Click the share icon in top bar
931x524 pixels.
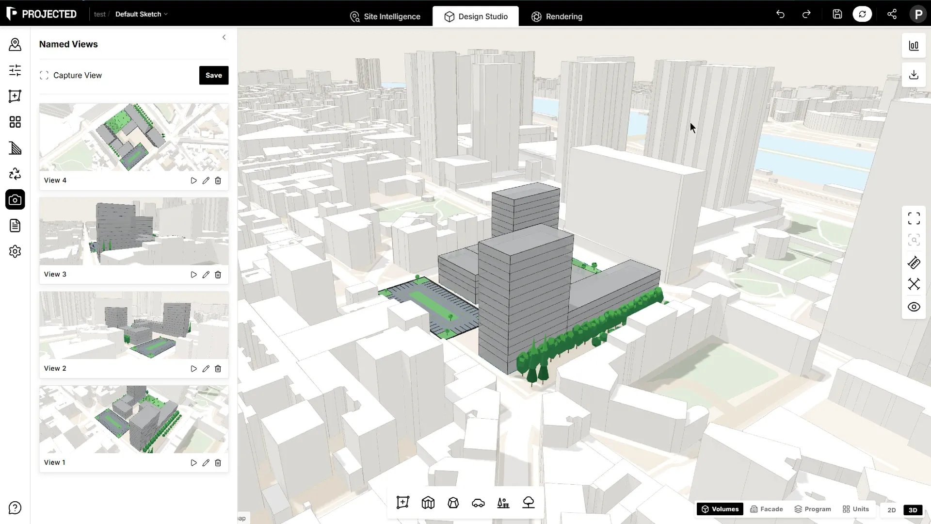892,14
